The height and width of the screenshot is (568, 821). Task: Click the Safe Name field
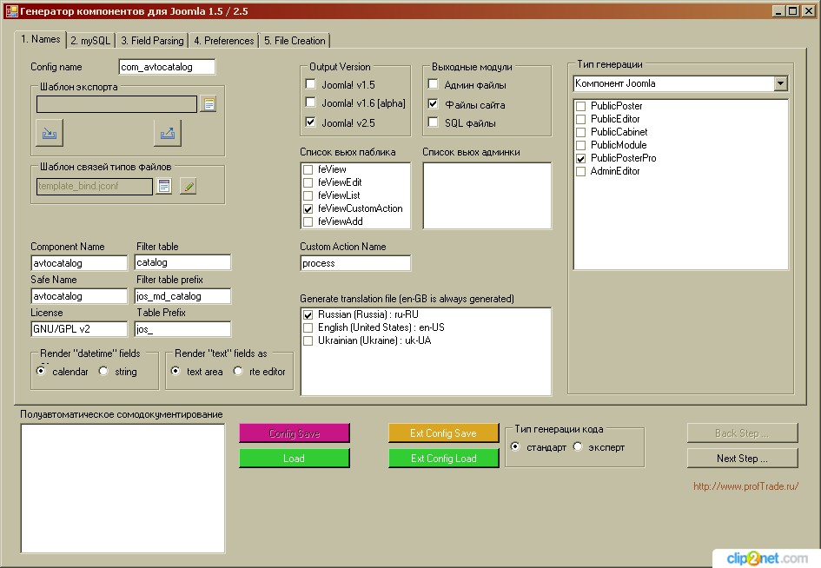coord(79,296)
